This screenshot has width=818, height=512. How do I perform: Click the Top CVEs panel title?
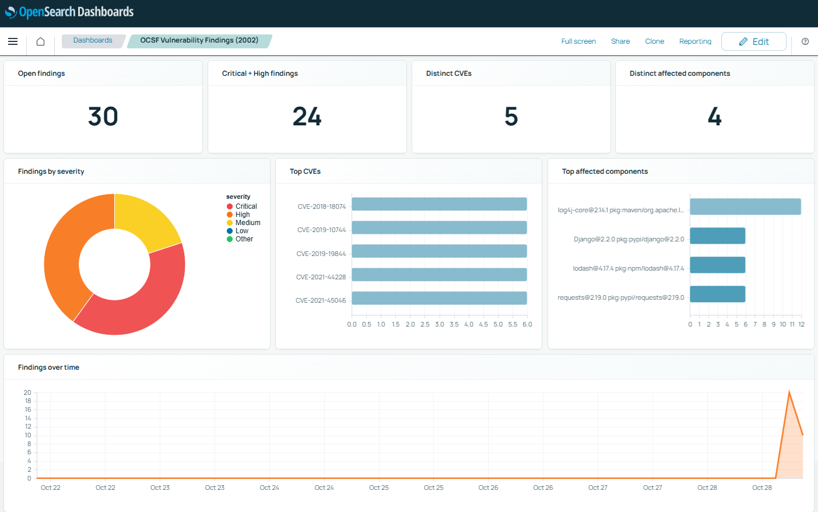306,171
